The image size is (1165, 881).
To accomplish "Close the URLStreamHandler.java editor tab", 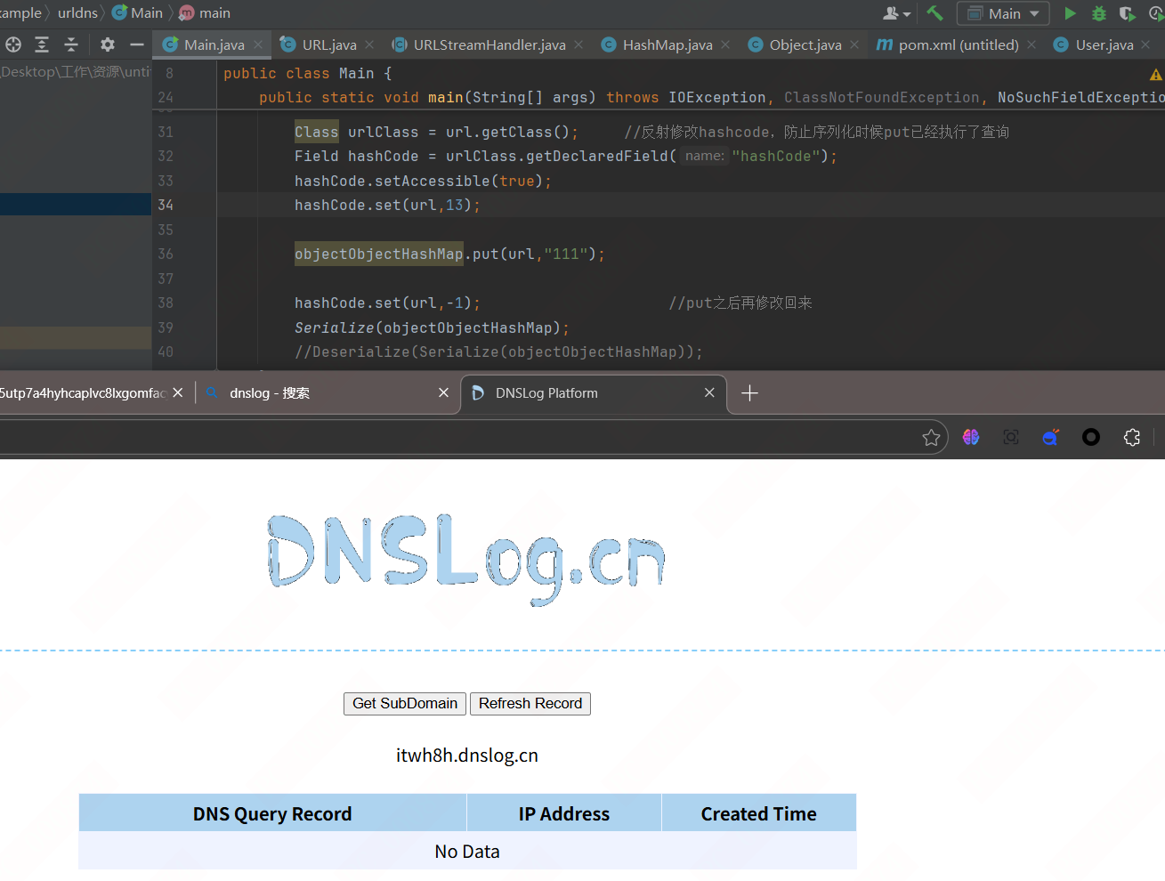I will click(578, 44).
